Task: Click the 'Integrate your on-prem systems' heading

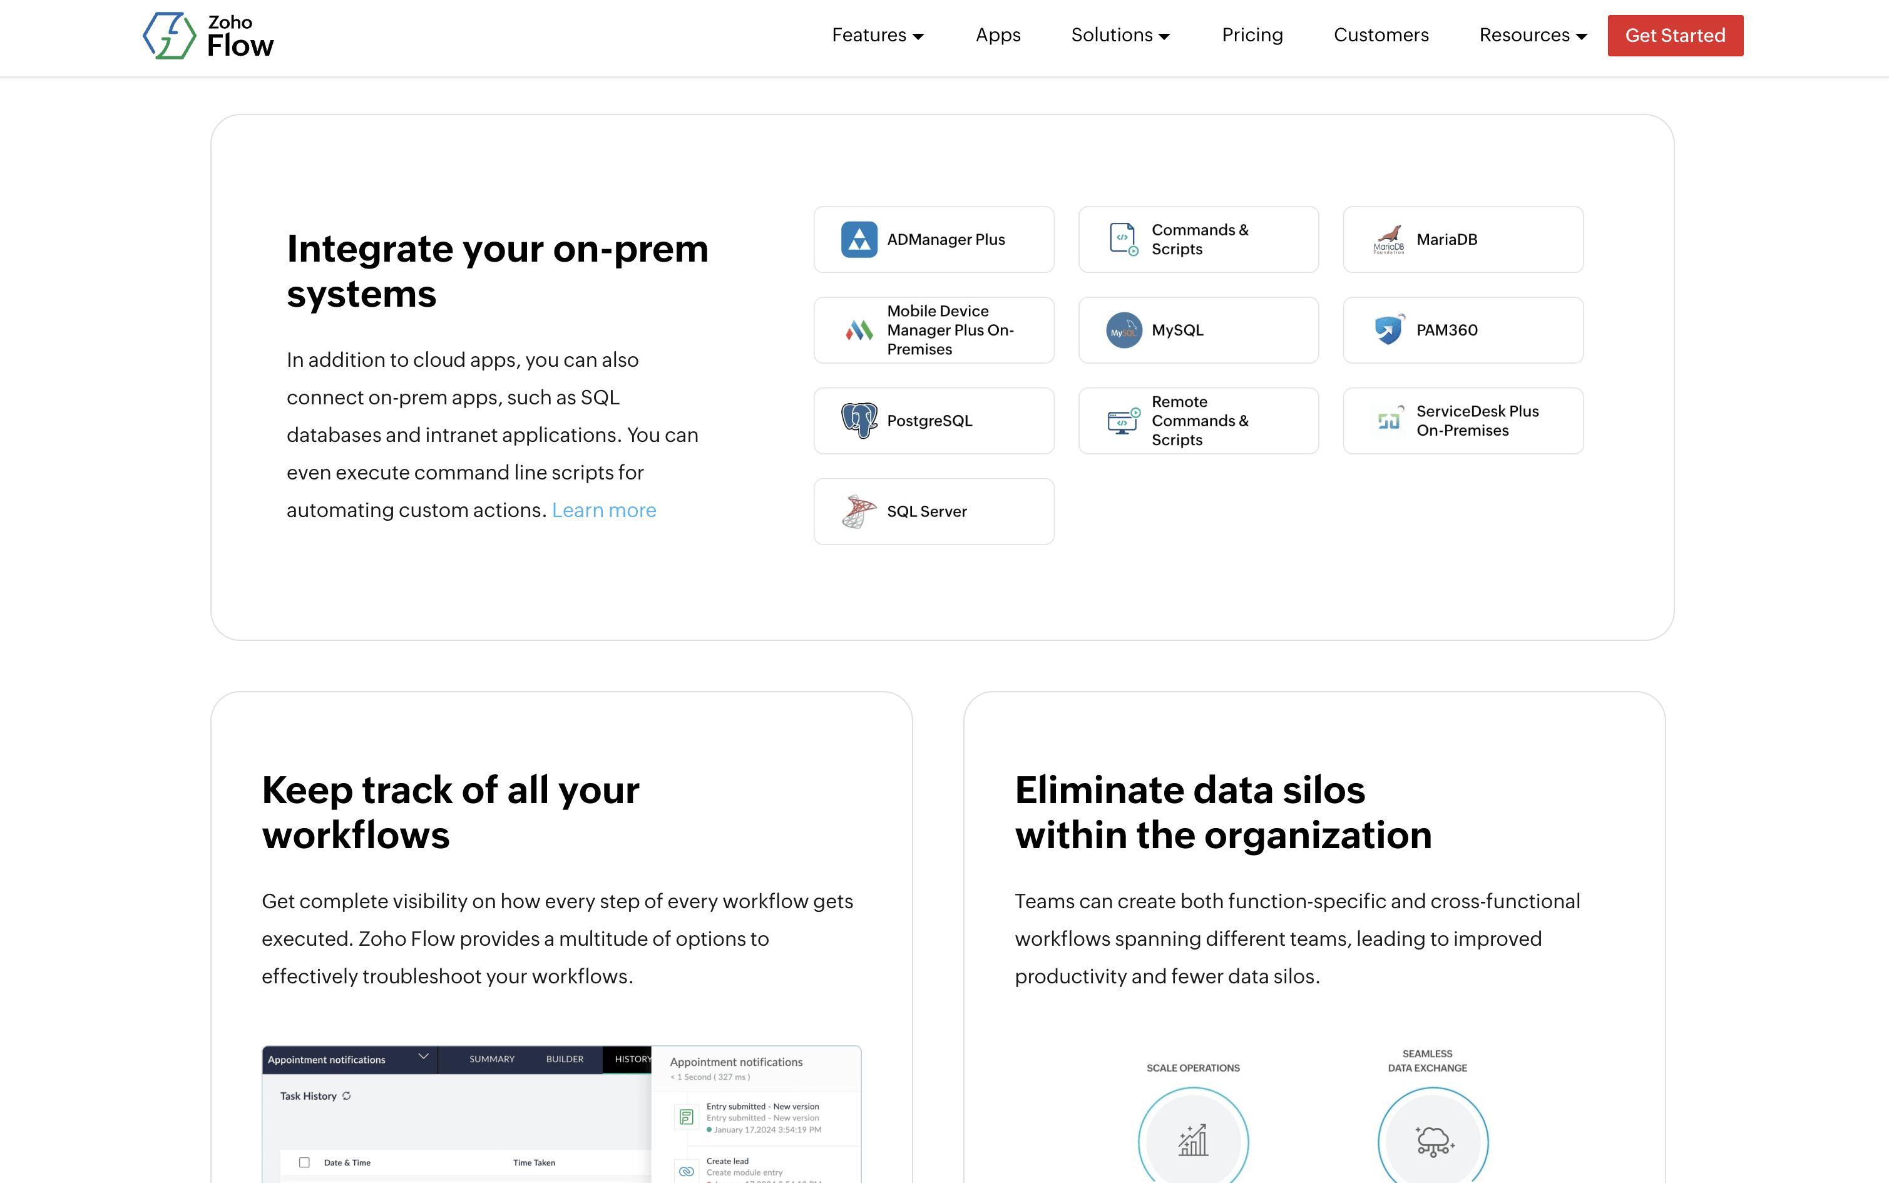Action: [498, 270]
